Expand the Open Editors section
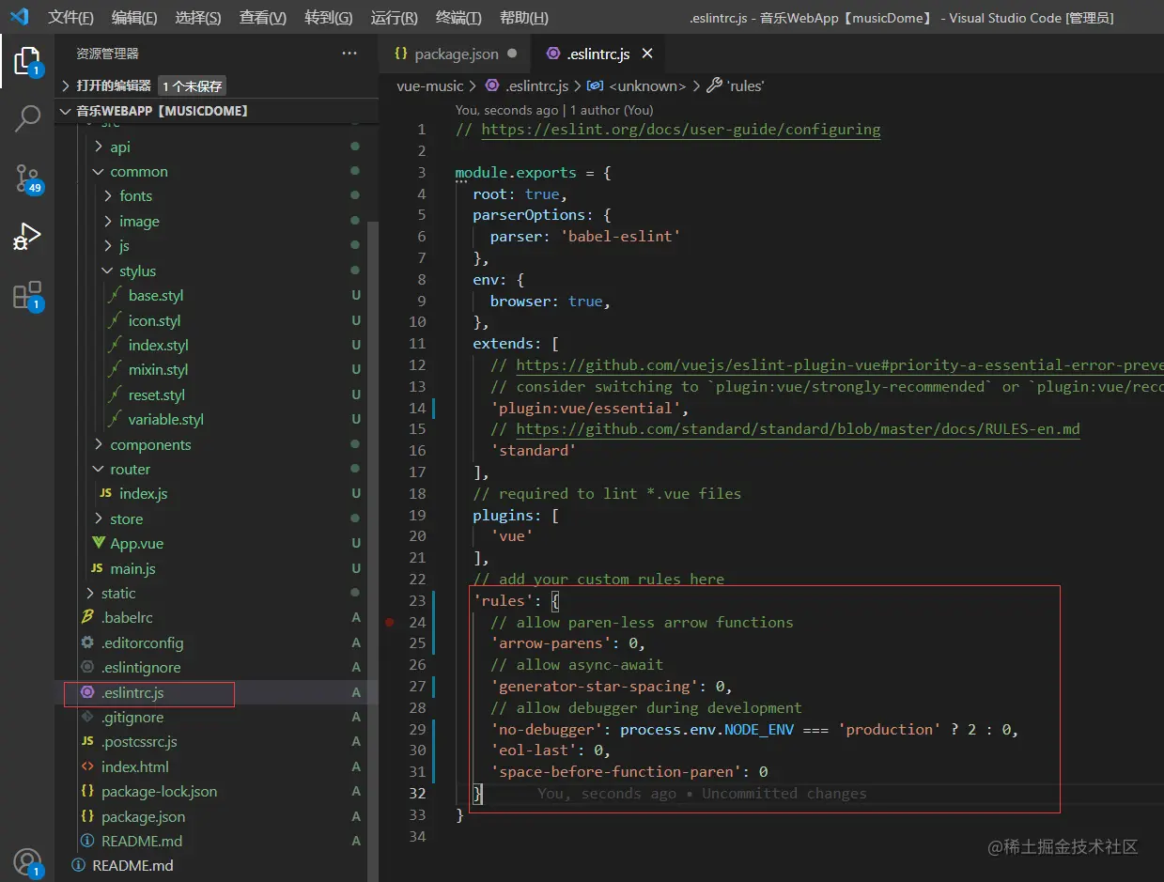Viewport: 1164px width, 882px height. [x=113, y=85]
